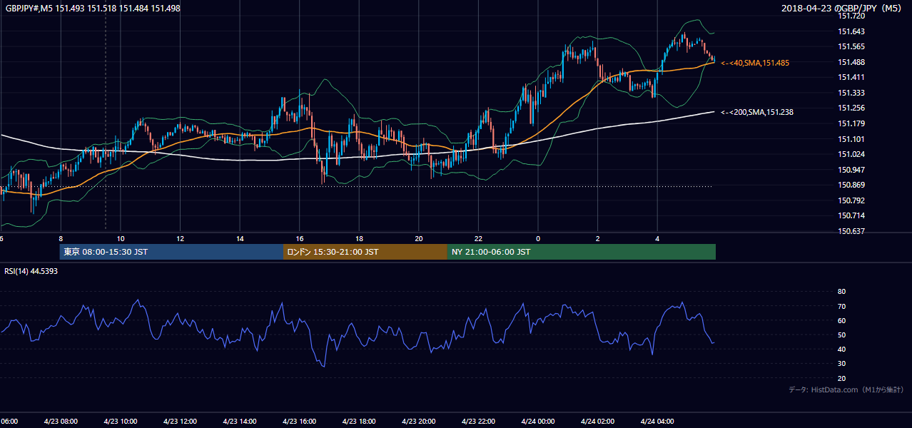Click the 4/24 02:00 date-time label
This screenshot has width=912, height=428.
(597, 421)
